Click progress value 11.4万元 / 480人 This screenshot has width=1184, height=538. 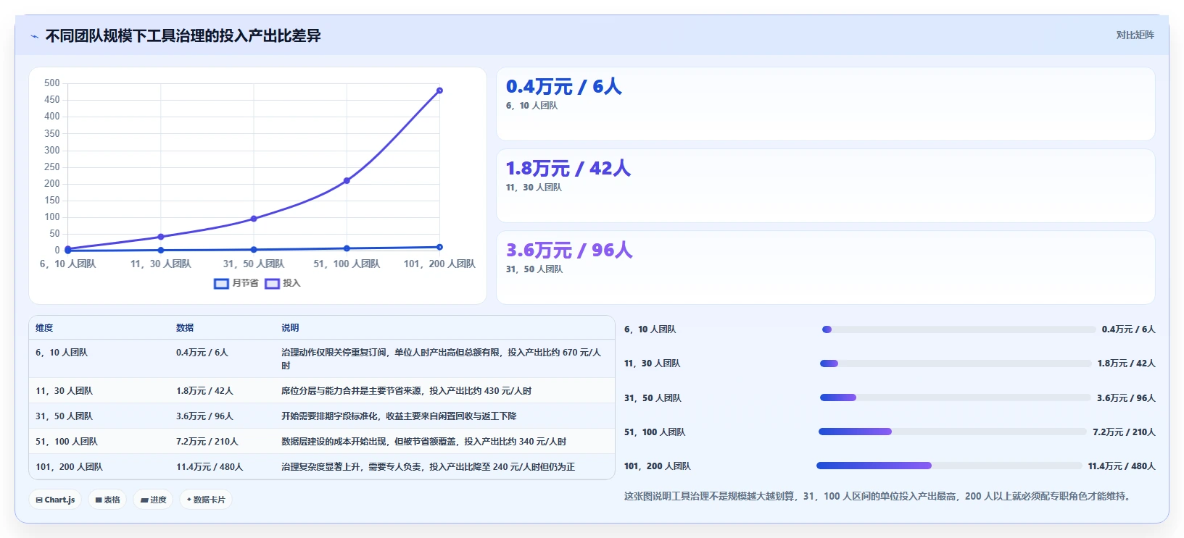(x=1122, y=466)
